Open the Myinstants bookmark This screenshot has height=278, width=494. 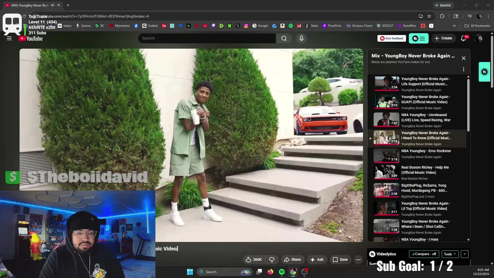point(120,26)
